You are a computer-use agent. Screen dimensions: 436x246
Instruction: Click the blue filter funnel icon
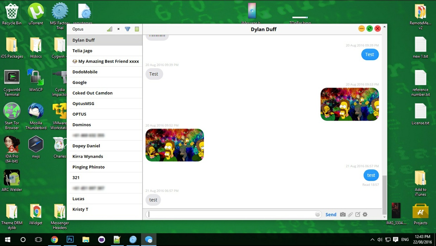click(128, 29)
